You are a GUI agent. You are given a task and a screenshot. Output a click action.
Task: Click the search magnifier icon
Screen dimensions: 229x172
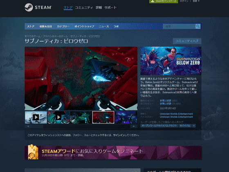198,26
